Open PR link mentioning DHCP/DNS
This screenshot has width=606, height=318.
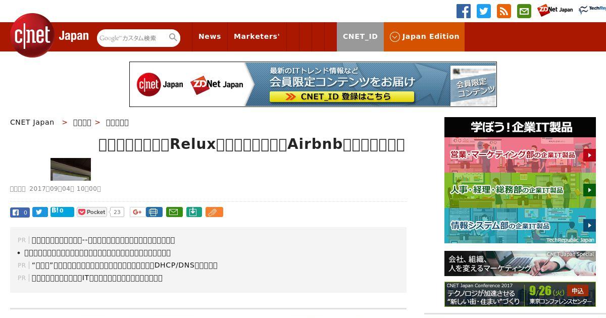[x=125, y=266]
